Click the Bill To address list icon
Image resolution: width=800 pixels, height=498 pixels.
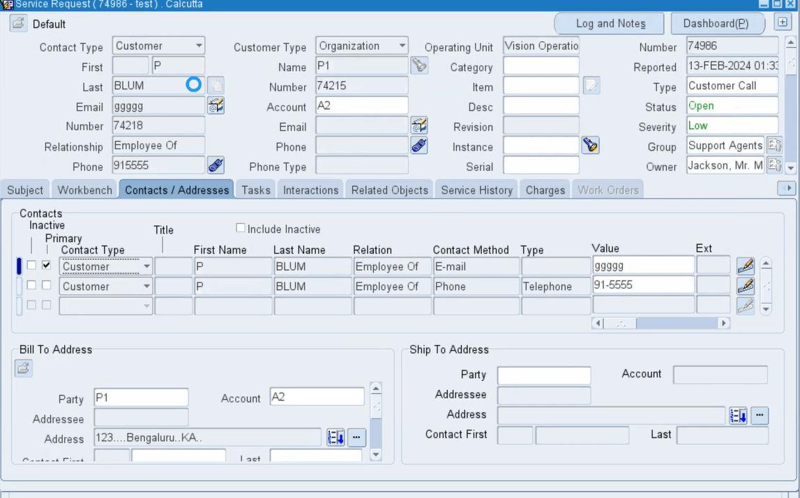pos(335,437)
